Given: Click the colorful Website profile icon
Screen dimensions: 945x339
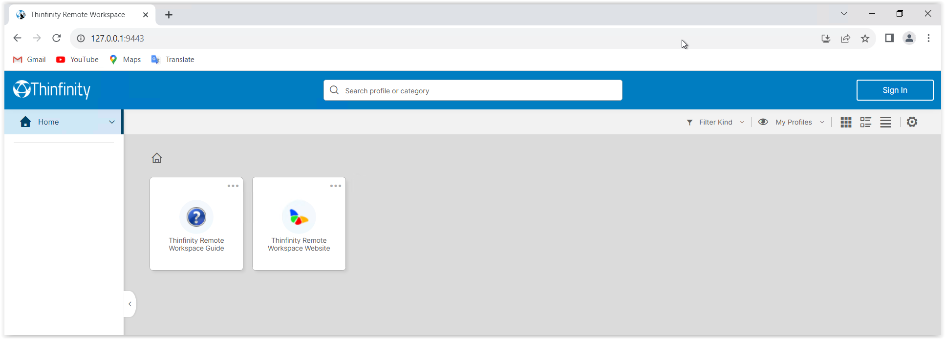Looking at the screenshot, I should (299, 217).
